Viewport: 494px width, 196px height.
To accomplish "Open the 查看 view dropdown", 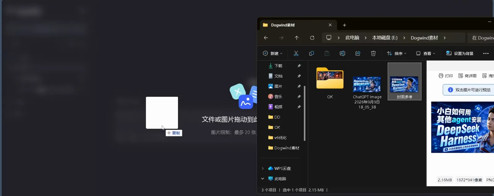I will (x=426, y=53).
